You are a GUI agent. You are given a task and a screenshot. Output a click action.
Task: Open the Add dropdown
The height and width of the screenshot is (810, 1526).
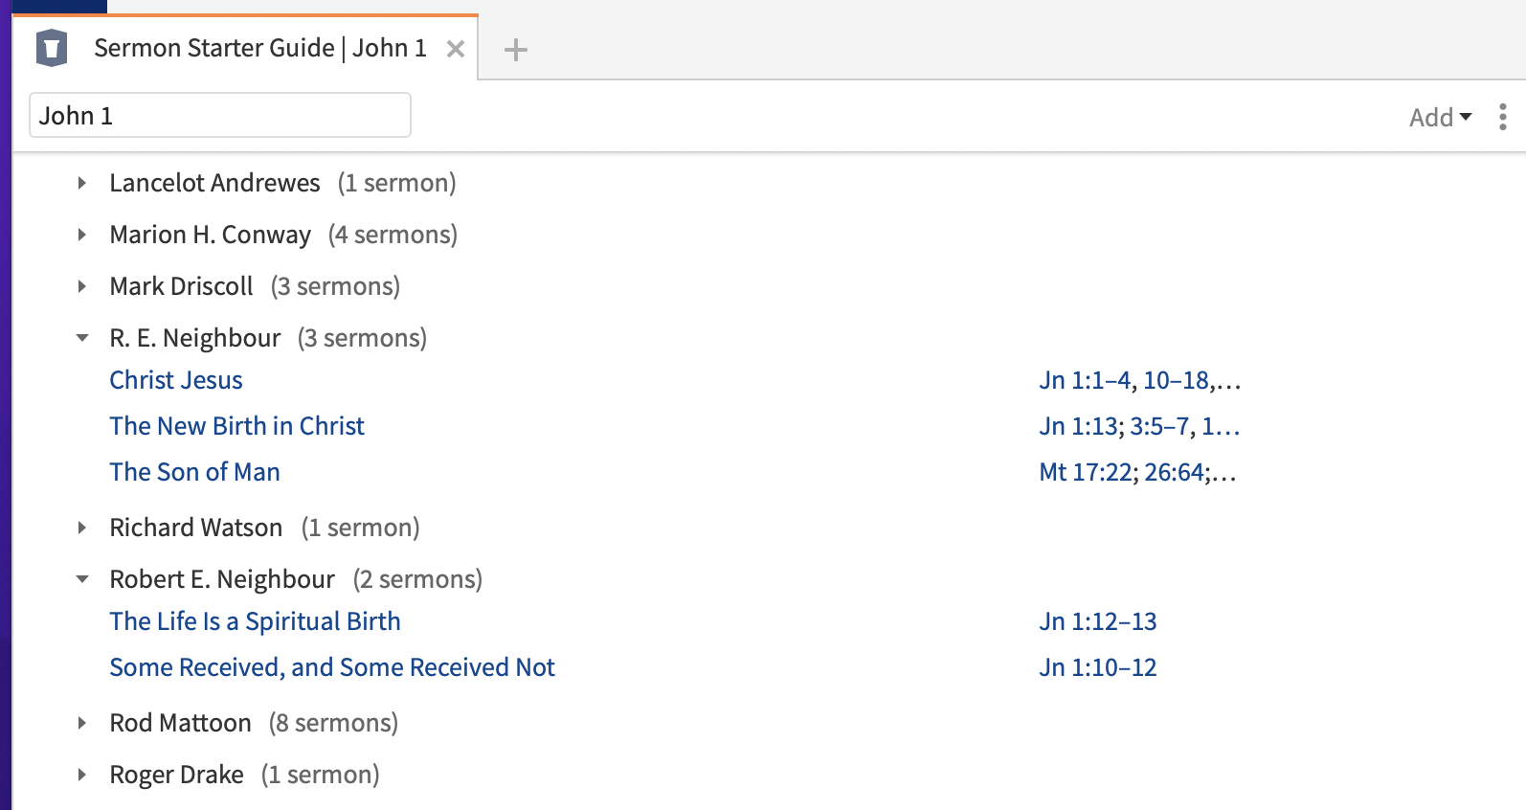tap(1440, 117)
